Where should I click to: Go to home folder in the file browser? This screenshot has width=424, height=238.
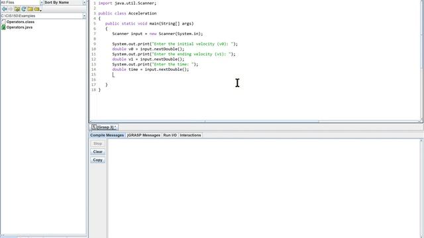(x=17, y=9)
